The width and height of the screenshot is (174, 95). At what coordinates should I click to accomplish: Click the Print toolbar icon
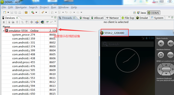[x=20, y=12]
